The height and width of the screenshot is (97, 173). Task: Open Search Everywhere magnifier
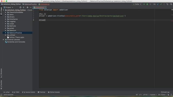[171, 4]
